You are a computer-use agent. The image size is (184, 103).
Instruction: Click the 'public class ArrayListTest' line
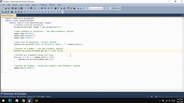20,21
